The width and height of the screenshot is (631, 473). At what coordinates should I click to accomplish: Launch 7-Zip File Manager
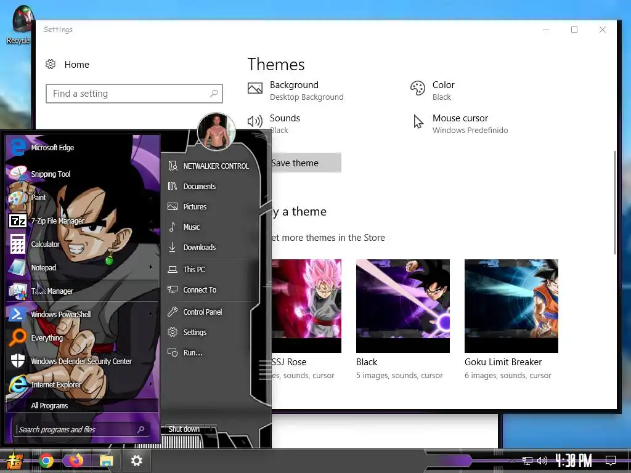pyautogui.click(x=83, y=221)
